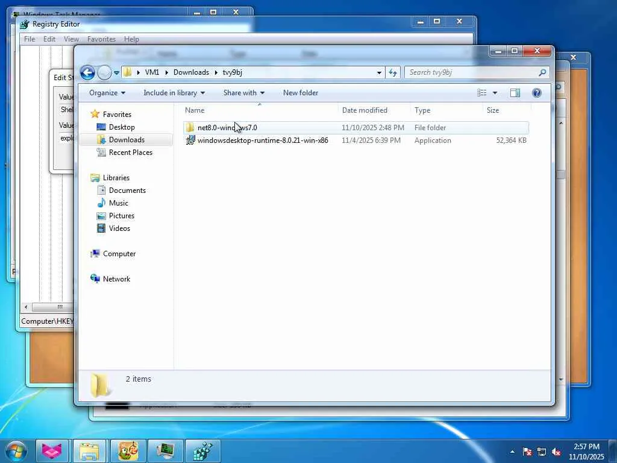The image size is (617, 463).
Task: Open the view options dropdown arrow
Action: [x=495, y=93]
